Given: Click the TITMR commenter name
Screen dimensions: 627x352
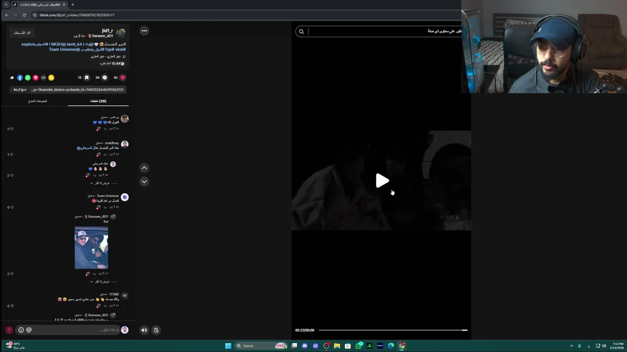Looking at the screenshot, I should coord(114,294).
